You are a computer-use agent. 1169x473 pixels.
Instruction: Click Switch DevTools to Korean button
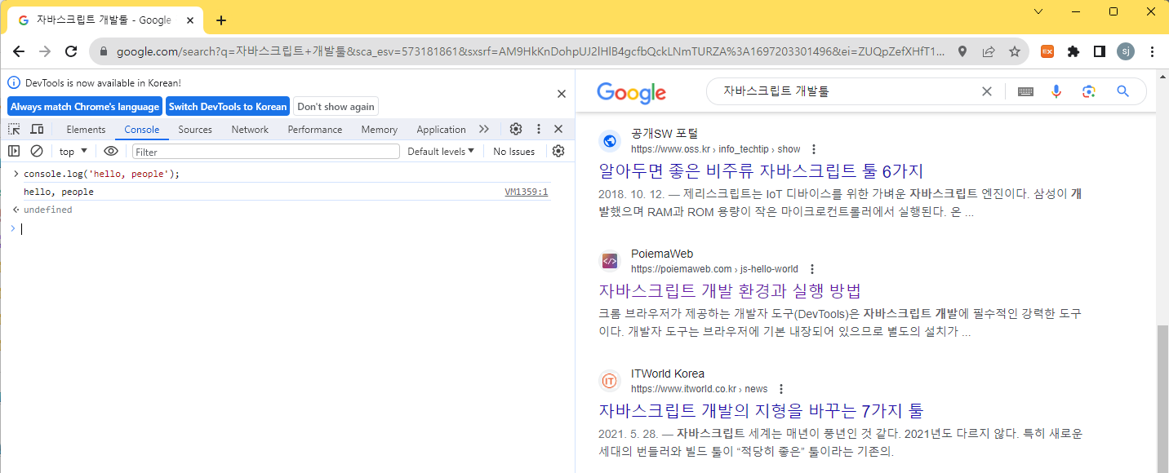(228, 106)
